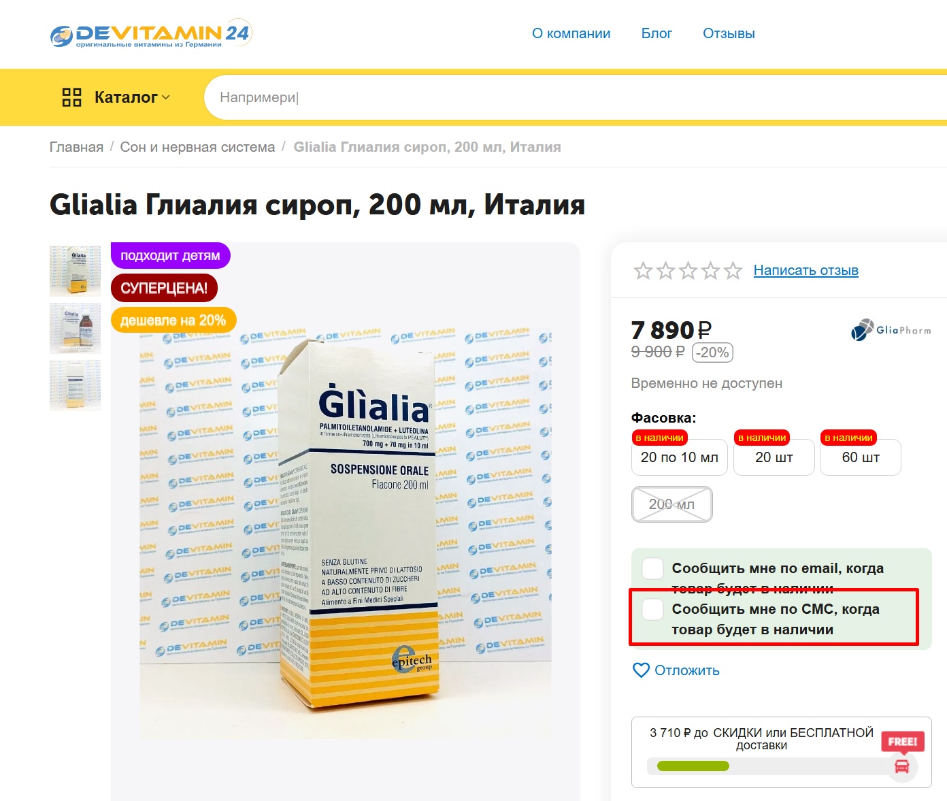Open the О компании menu item
The image size is (947, 801).
tap(571, 33)
